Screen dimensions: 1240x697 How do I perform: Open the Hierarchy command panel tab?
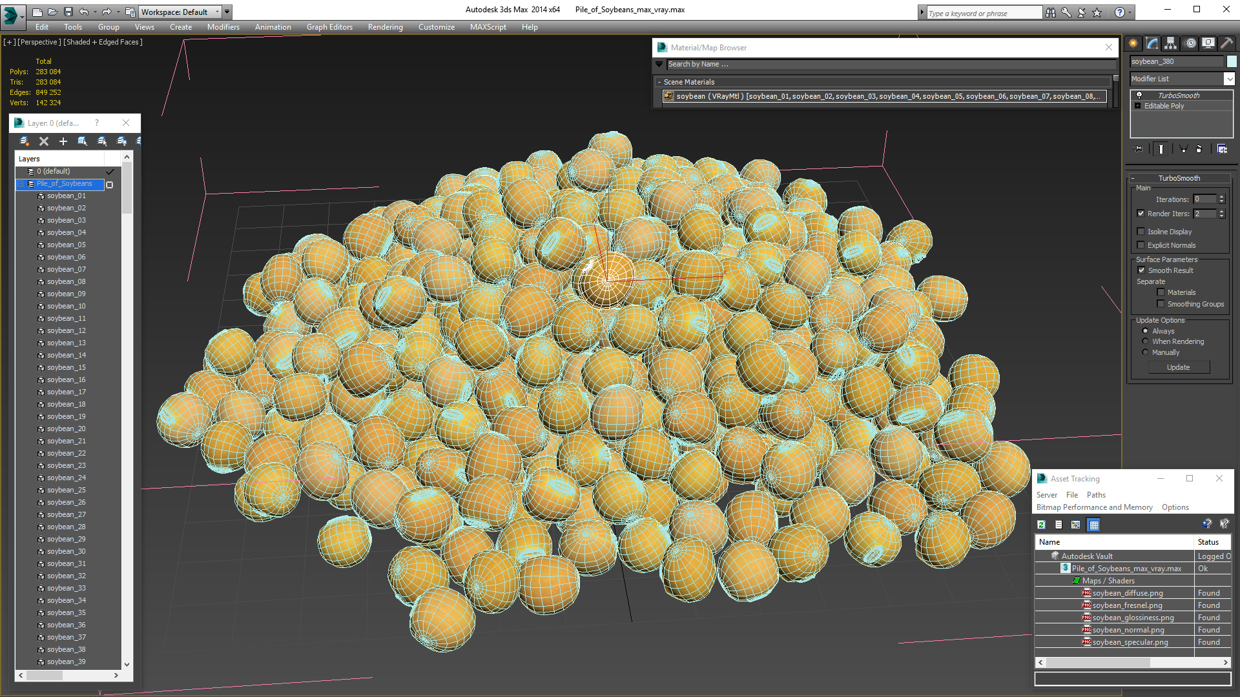coord(1171,43)
